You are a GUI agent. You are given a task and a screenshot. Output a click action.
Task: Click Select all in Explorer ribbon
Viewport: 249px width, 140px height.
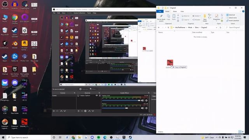click(x=231, y=15)
